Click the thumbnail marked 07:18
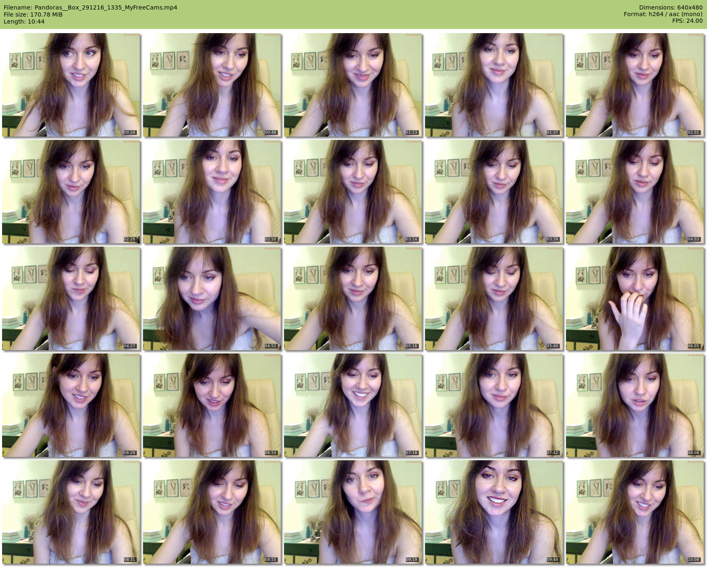This screenshot has width=707, height=567. pyautogui.click(x=353, y=405)
